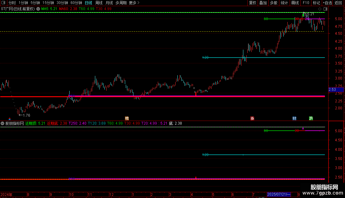This screenshot has height=198, width=345.
Task: Click T60: 4.99 in main chart header
Action: pyautogui.click(x=86, y=9)
